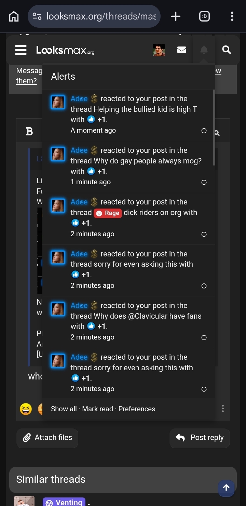246x506 pixels.
Task: Toggle bold formatting in editor
Action: 29,131
